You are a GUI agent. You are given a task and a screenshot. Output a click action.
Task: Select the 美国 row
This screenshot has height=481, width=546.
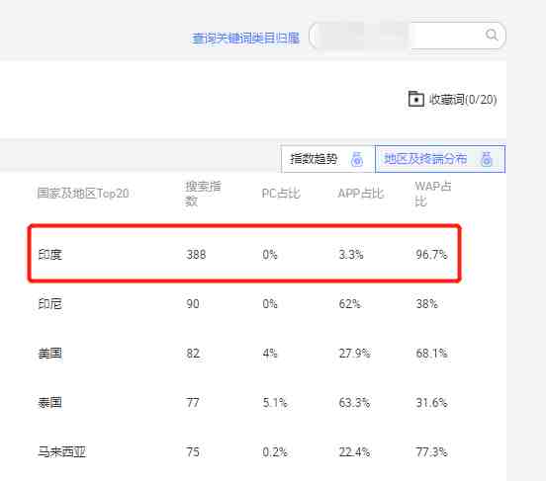244,354
